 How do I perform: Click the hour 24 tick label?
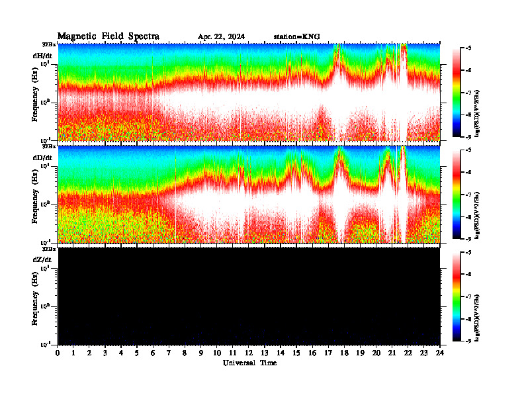coord(440,353)
